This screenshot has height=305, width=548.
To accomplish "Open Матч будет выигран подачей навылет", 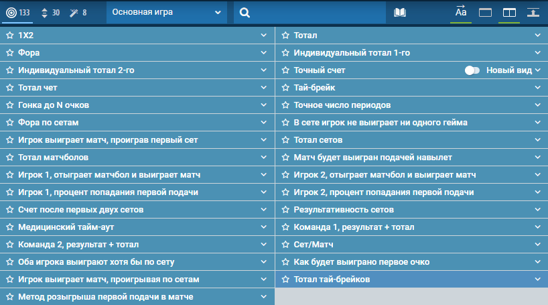I will tap(412, 158).
